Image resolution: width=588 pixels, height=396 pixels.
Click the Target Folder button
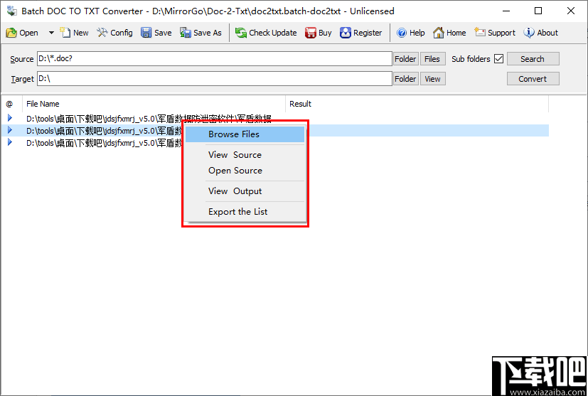[x=406, y=79]
